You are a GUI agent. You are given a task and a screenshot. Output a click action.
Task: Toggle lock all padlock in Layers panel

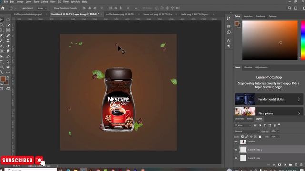coord(260,137)
